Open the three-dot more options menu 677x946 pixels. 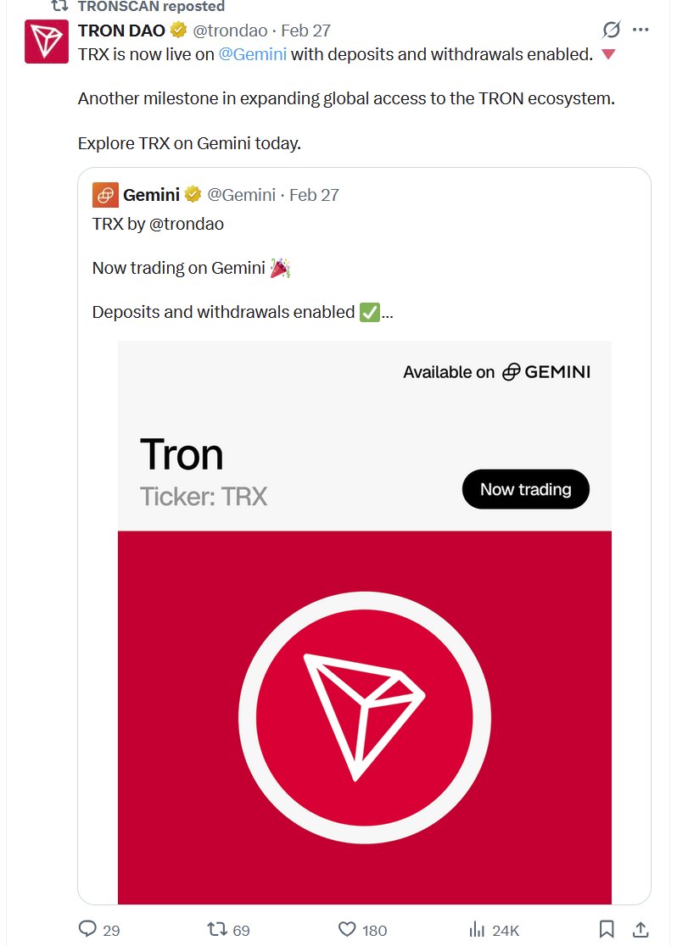click(x=641, y=31)
